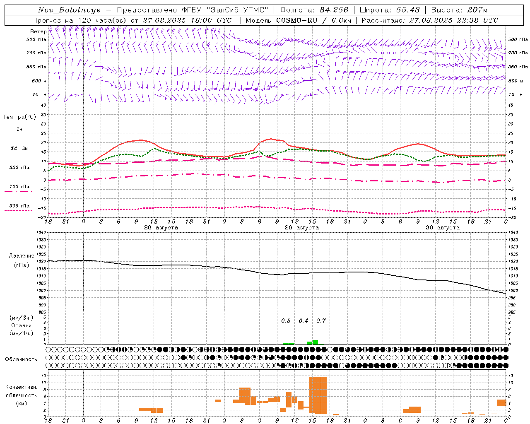The image size is (530, 424).
Task: Click the Рассчитано: 27.08.2025 22:38 UTC timestamp
Action: (x=430, y=20)
